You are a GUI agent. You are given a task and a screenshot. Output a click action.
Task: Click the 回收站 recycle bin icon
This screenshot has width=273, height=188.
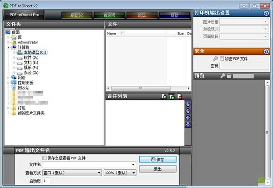point(14,88)
